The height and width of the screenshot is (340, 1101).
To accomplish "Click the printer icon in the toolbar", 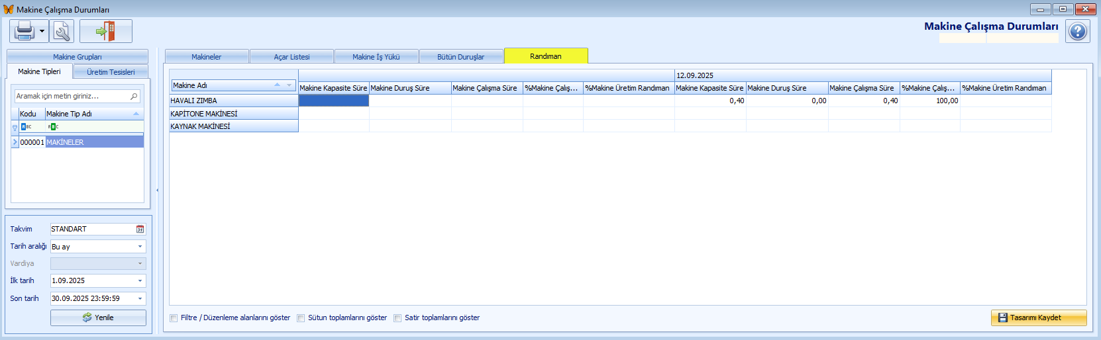I will click(24, 31).
